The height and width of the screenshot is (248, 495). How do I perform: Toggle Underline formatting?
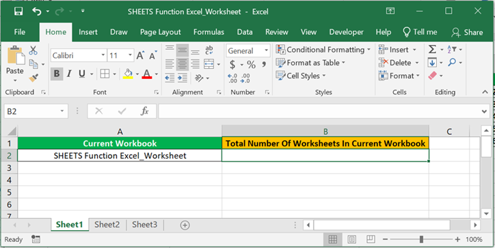82,74
